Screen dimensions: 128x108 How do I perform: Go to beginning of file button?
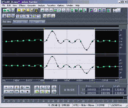pyautogui.click(x=6, y=92)
